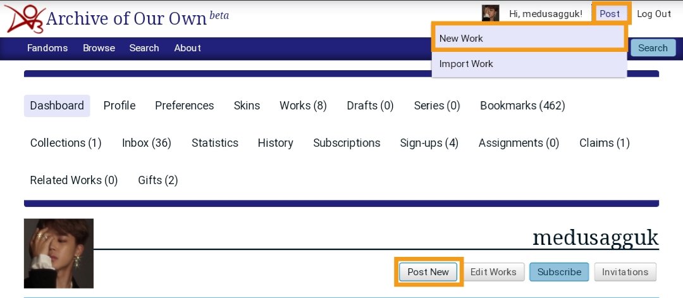
Task: Click the Post New button
Action: click(x=428, y=272)
